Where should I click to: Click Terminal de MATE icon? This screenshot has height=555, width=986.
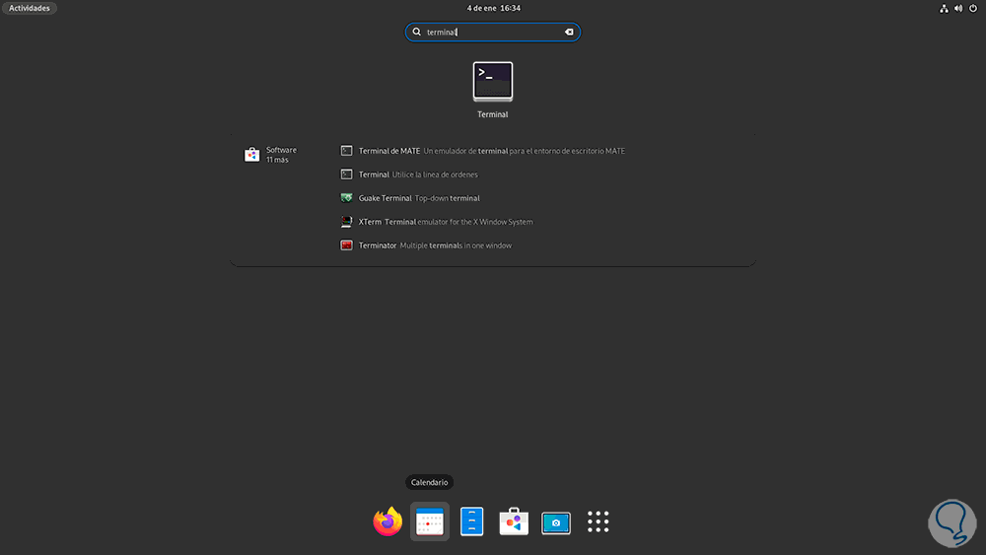pos(346,151)
